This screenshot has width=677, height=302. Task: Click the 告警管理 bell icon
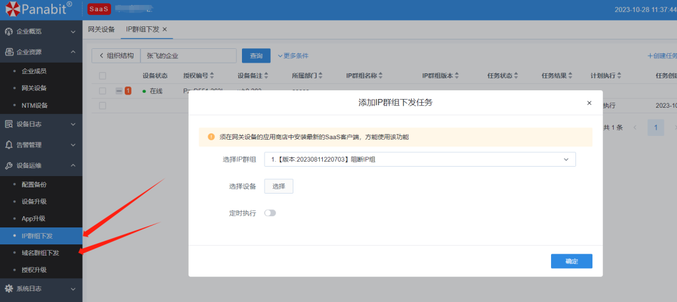9,145
